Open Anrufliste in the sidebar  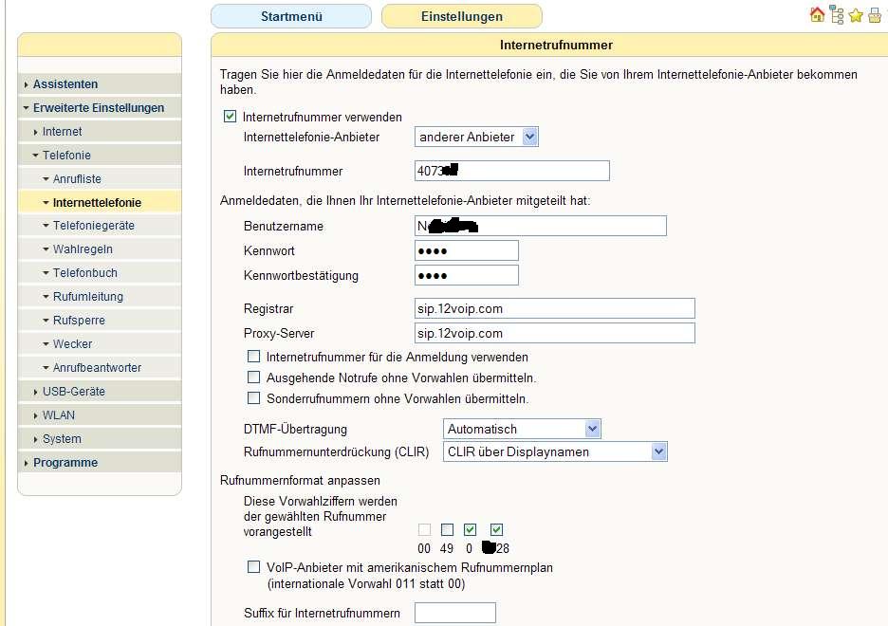point(77,179)
